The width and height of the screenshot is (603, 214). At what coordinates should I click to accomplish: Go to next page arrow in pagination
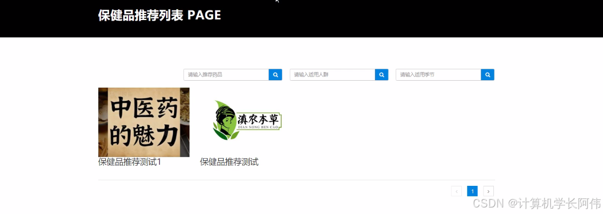488,191
